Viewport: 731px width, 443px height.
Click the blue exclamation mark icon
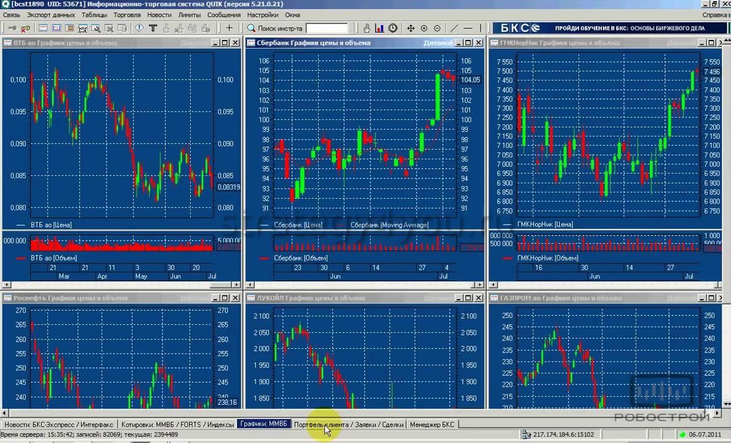(140, 28)
